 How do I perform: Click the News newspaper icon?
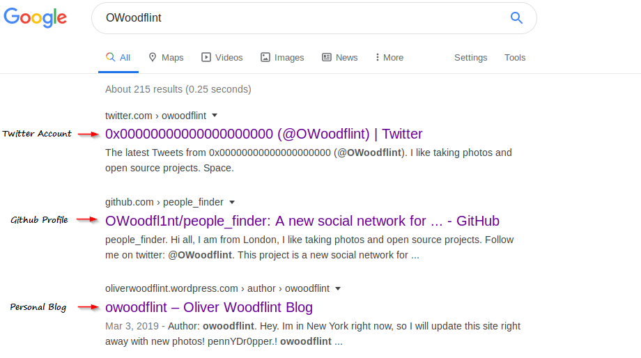pyautogui.click(x=327, y=57)
